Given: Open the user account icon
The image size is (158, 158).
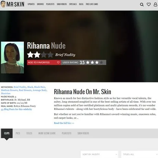Looking at the screenshot, I should (155, 4).
